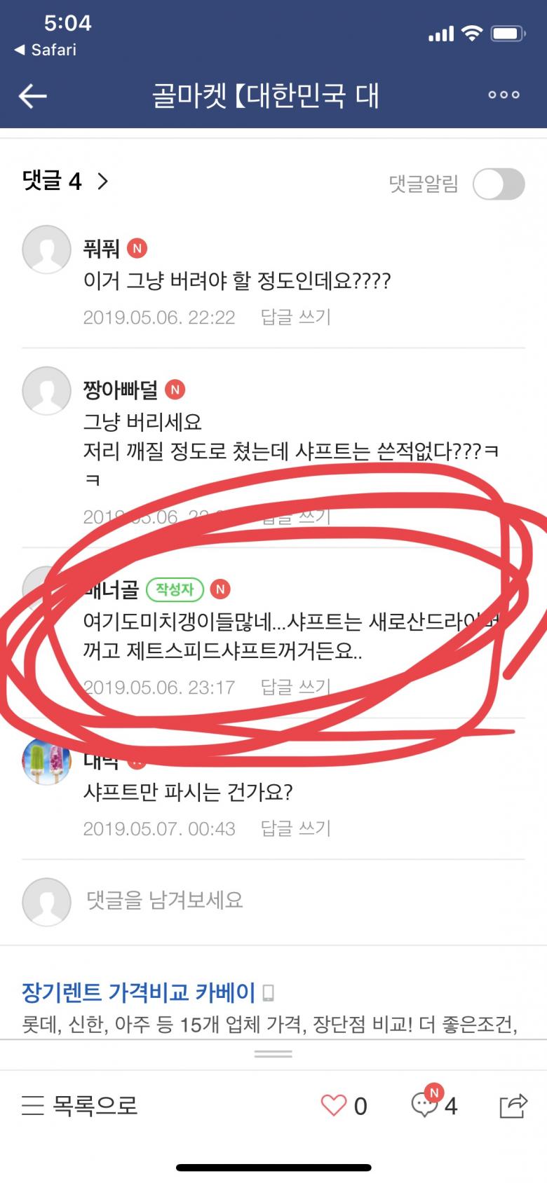Open 뭐뭐 user's profile avatar

[x=46, y=249]
